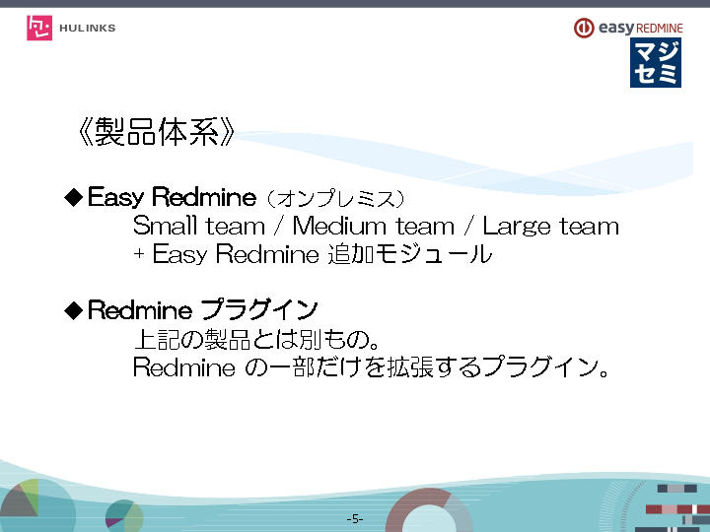Click the diamond bullet before Easy Redmine
The height and width of the screenshot is (532, 710).
(73, 197)
